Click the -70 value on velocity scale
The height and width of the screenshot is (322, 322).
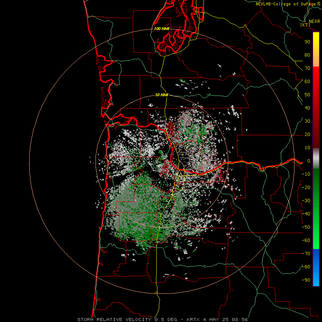[306, 254]
